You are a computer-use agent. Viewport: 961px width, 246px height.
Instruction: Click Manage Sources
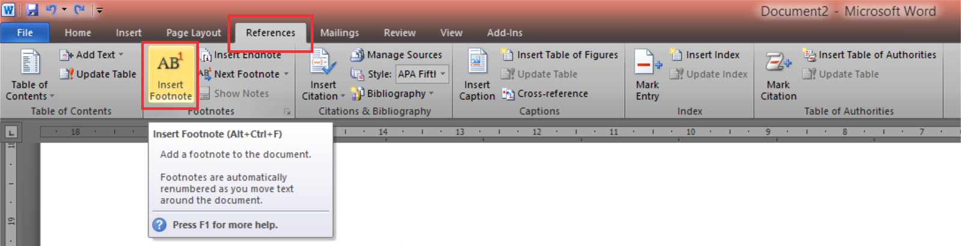coord(397,54)
